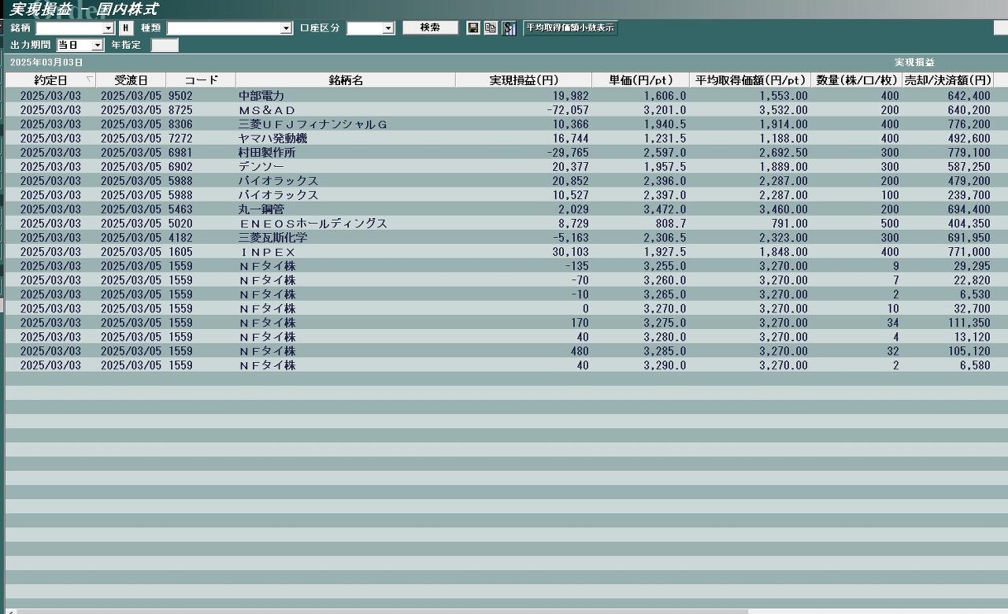Click the 年指定 input box
The height and width of the screenshot is (614, 1008).
click(x=165, y=46)
